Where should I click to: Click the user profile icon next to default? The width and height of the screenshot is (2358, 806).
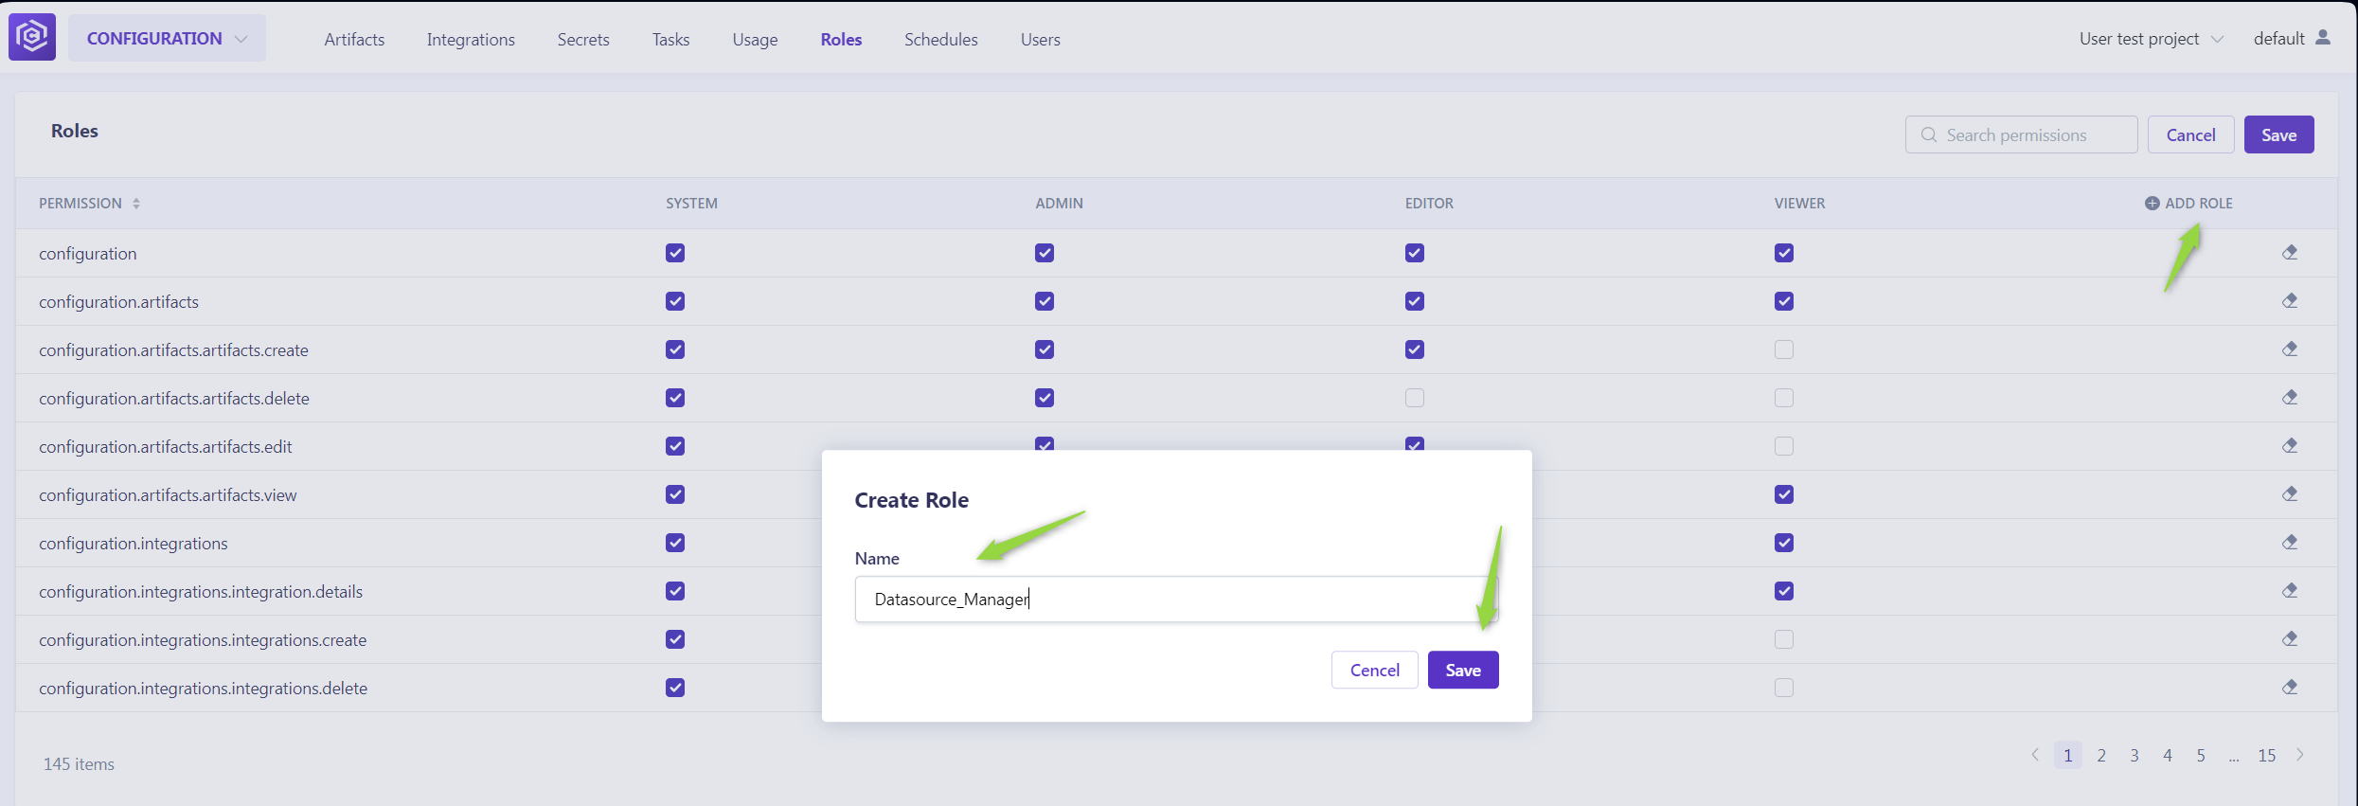[x=2322, y=38]
